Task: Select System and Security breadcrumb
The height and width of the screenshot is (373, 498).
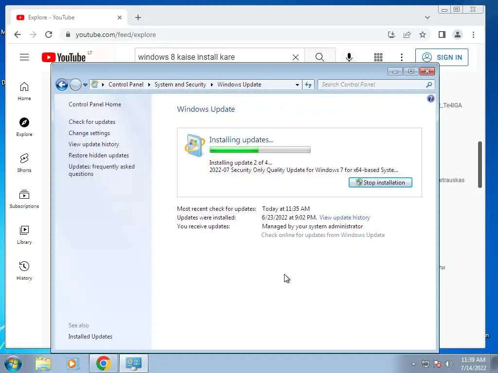Action: pos(180,85)
